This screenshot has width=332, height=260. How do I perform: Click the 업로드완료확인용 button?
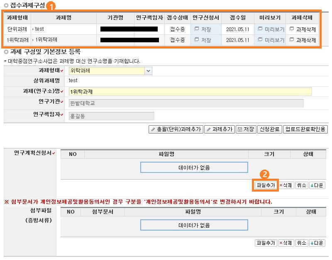(x=305, y=129)
